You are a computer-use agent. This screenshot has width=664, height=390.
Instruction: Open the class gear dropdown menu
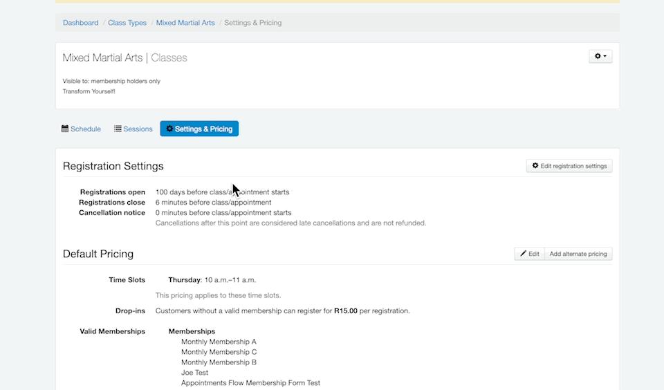(x=600, y=56)
